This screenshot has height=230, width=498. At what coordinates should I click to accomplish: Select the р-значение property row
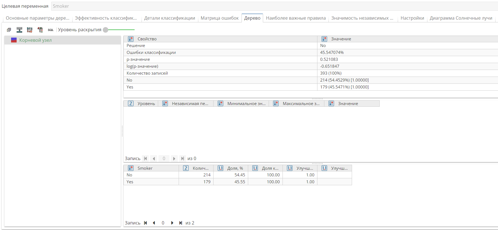pos(311,59)
